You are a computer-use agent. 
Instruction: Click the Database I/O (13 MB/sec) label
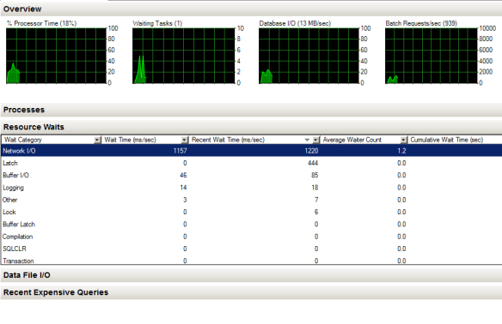click(295, 23)
